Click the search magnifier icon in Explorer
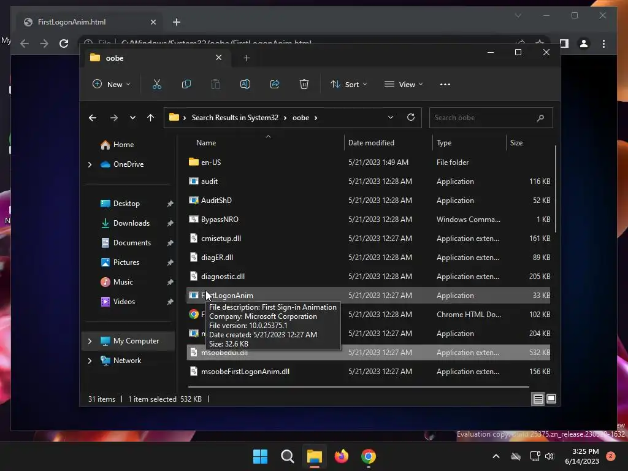Image resolution: width=628 pixels, height=471 pixels. (x=540, y=118)
